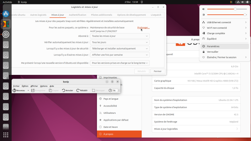Screen dimensions: 251x141
Task: Open the Options menu in ksnip
Action: tap(44, 86)
